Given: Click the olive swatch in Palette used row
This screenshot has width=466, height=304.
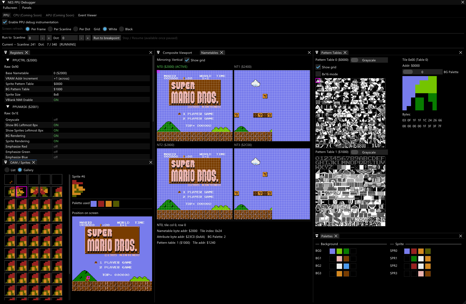Looking at the screenshot, I should coord(116,204).
